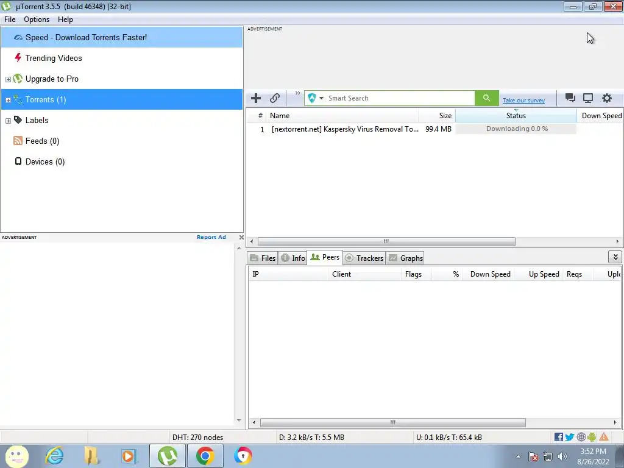
Task: Open the Options menu
Action: point(37,19)
